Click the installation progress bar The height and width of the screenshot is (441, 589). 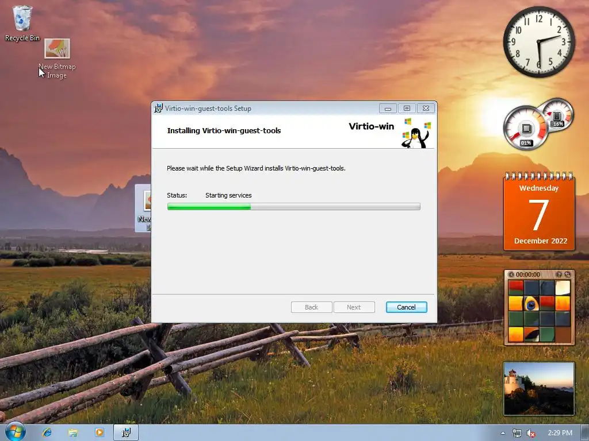tap(294, 206)
